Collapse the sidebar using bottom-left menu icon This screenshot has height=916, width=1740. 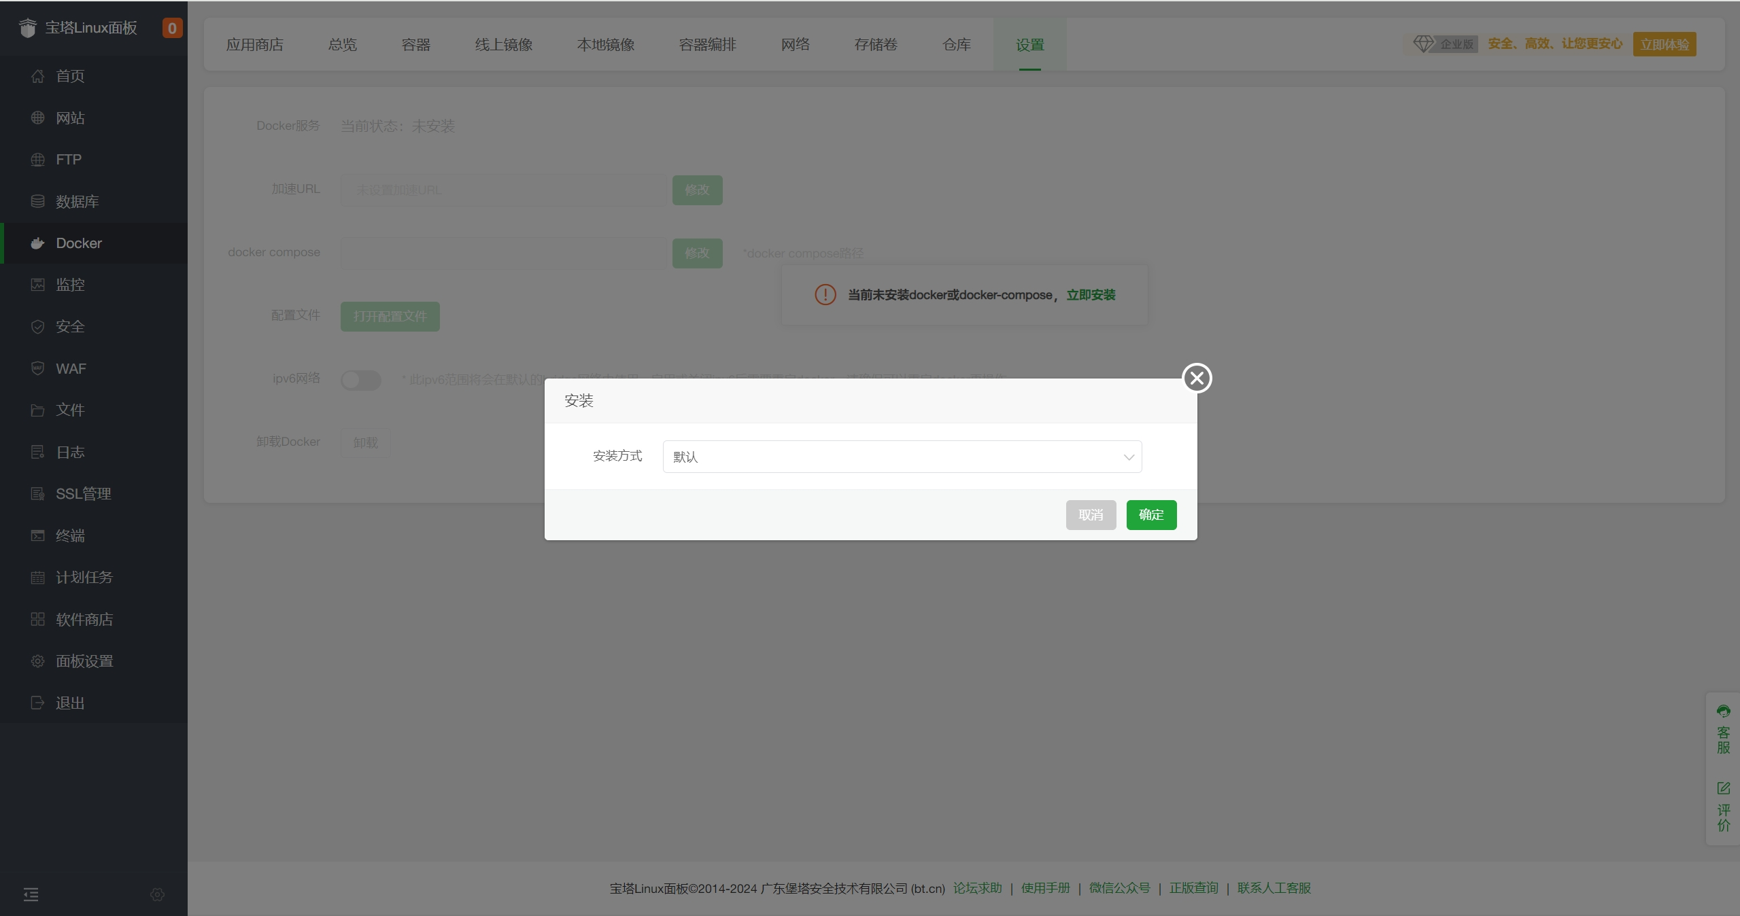pos(31,894)
